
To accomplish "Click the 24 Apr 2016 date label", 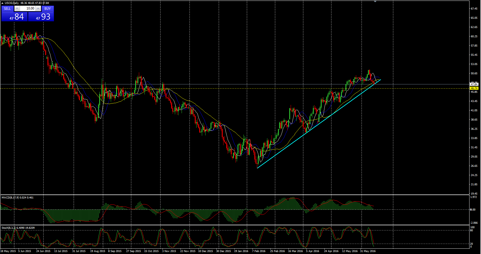I will (x=331, y=251).
